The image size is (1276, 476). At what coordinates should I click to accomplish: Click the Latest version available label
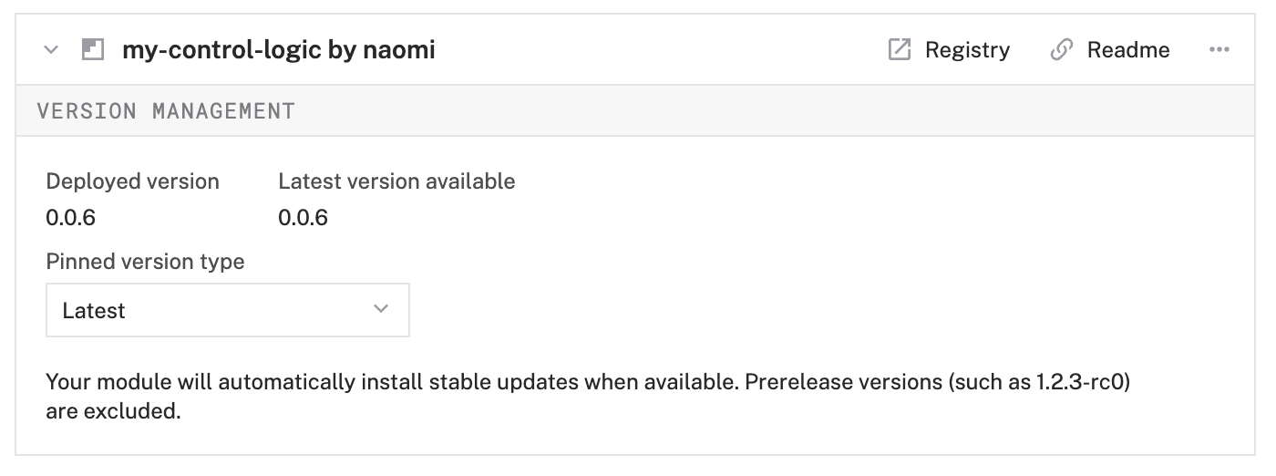tap(396, 181)
